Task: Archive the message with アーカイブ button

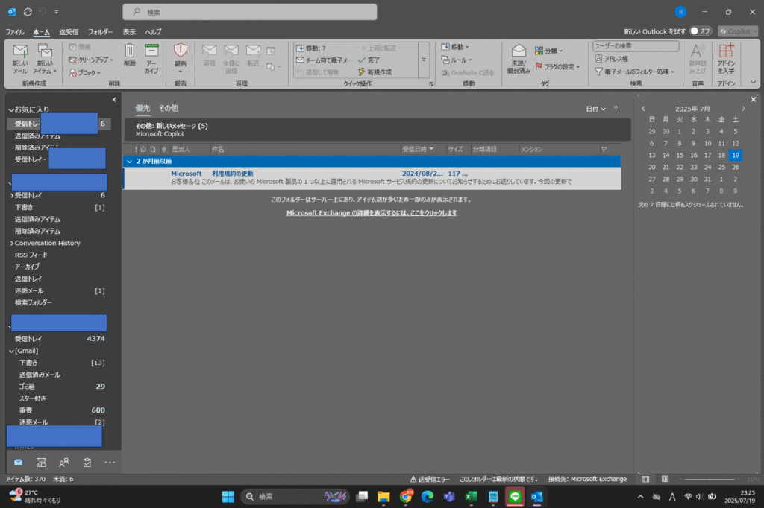Action: tap(151, 58)
